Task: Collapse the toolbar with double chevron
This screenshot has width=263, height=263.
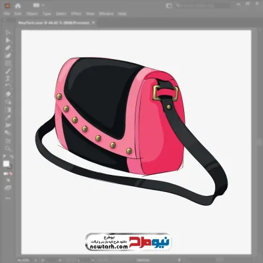Action: coord(5,20)
